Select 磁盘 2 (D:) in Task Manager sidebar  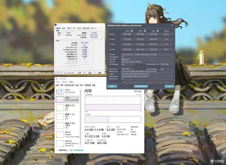[x=67, y=125]
